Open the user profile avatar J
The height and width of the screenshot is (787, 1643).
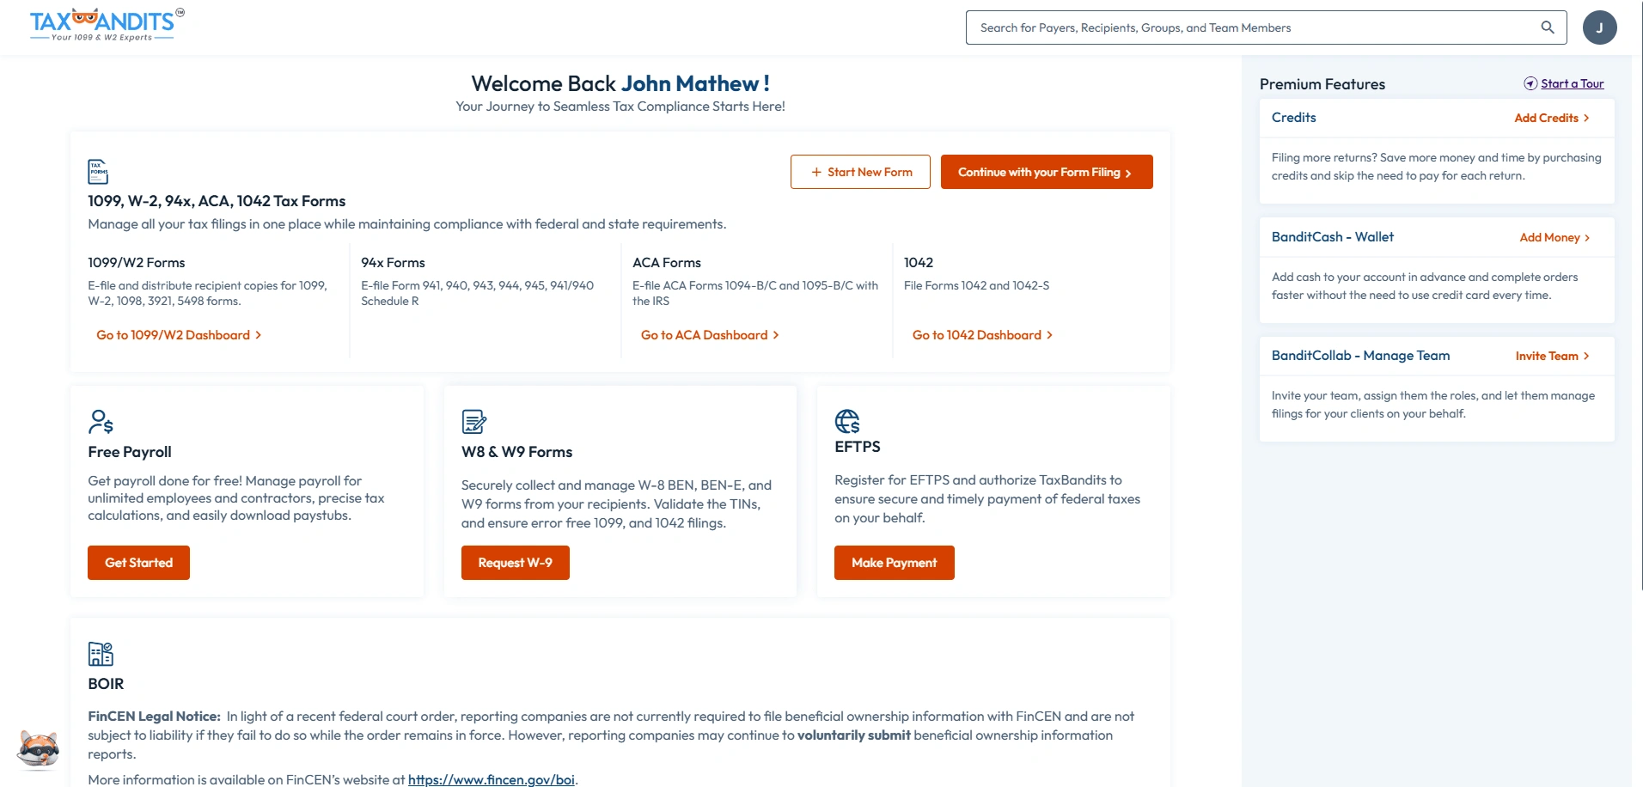(1599, 27)
